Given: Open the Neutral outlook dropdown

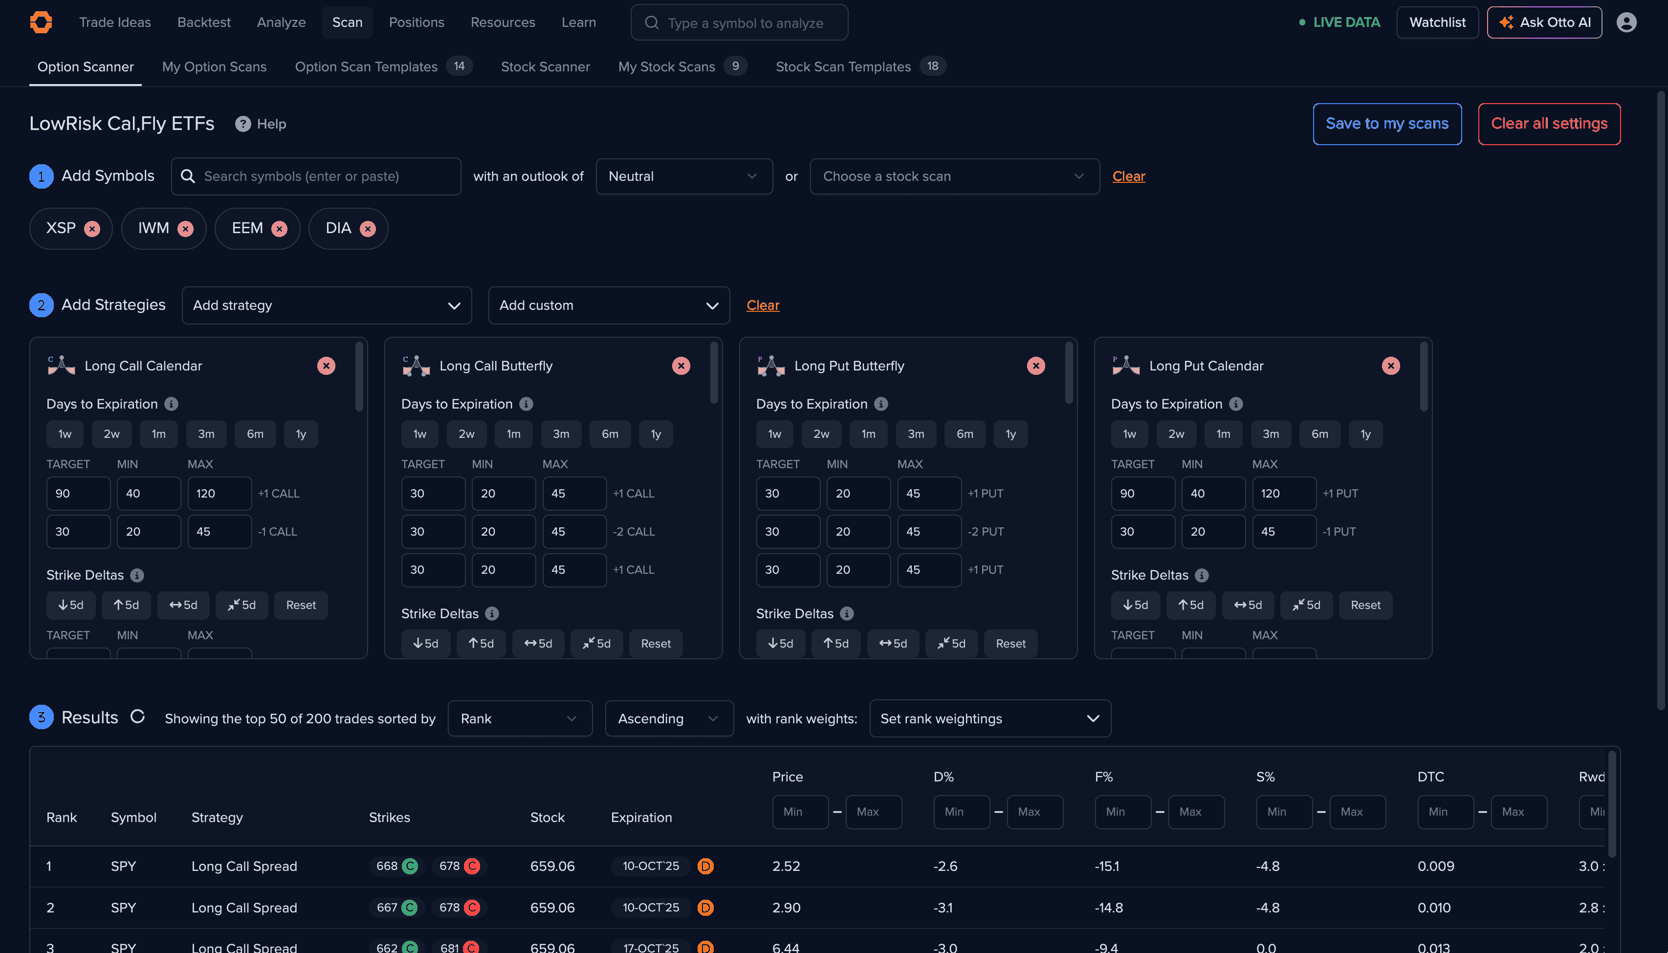Looking at the screenshot, I should click(684, 176).
